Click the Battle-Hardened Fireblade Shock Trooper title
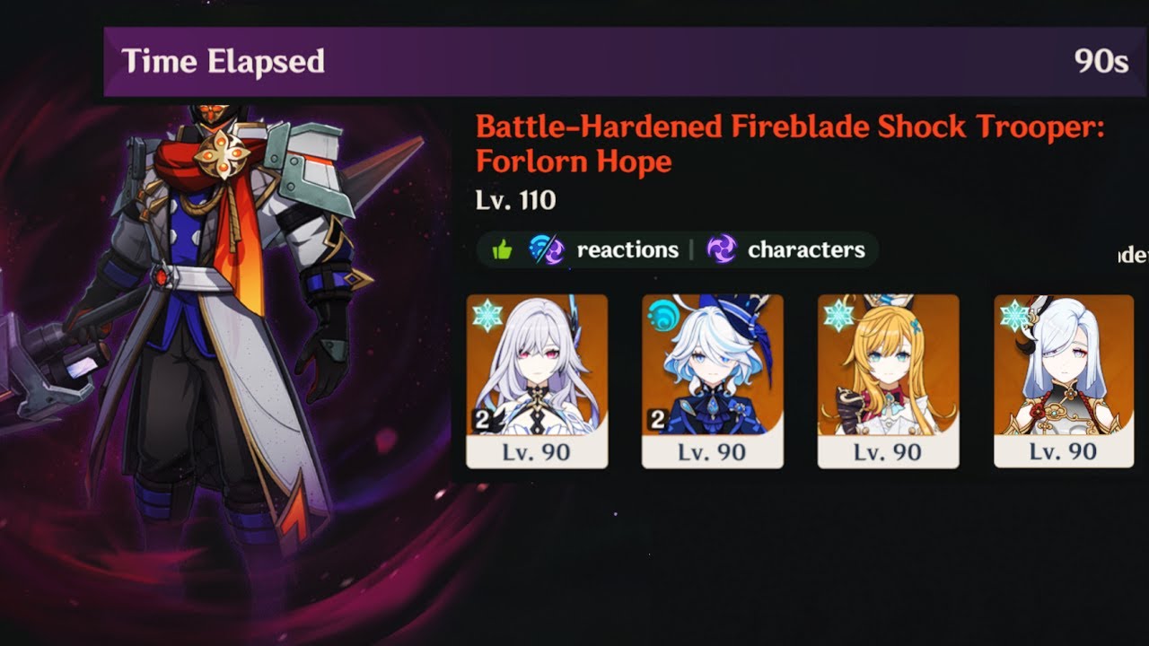Screen dimensions: 1149x646 tap(789, 144)
